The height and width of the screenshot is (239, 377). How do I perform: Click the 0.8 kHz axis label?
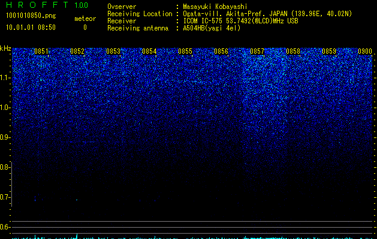point(5,167)
